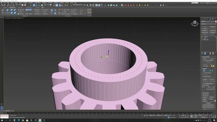217x122 pixels.
Task: Click Remove Isolated Vertices button
Action: 209,105
